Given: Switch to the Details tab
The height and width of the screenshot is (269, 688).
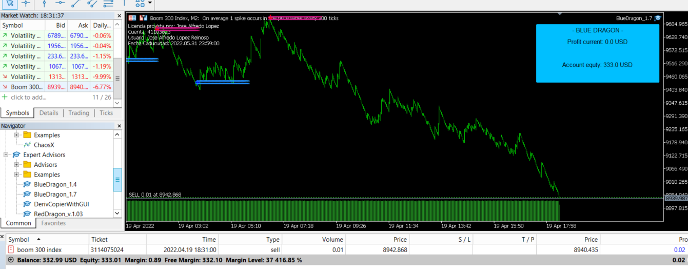Looking at the screenshot, I should (49, 113).
